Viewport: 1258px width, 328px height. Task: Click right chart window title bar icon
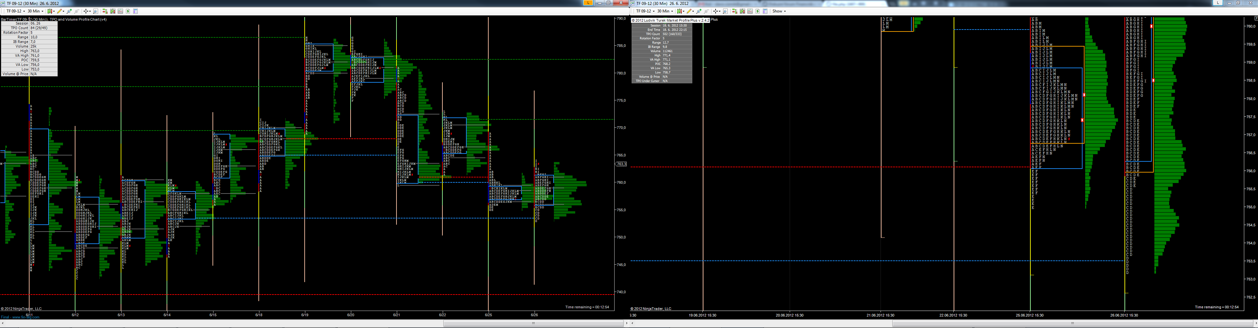[633, 3]
